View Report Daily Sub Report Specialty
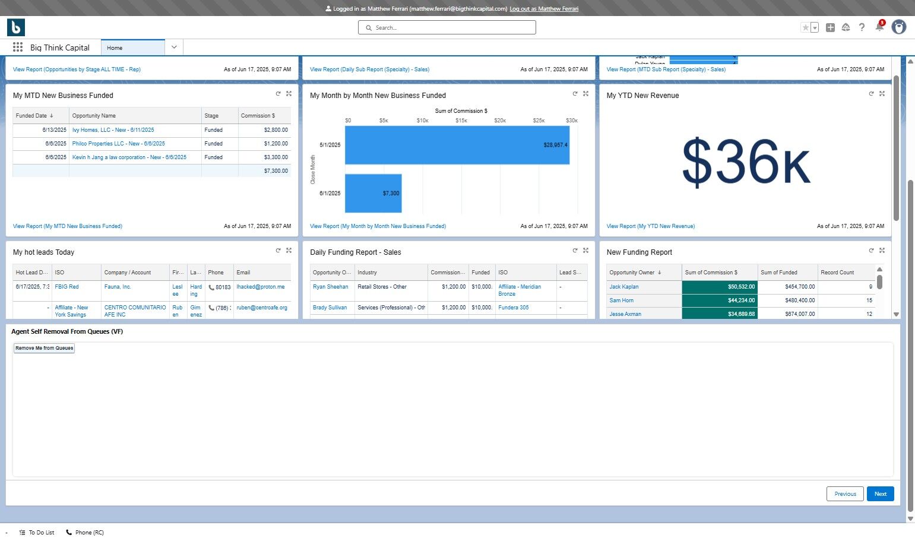The height and width of the screenshot is (541, 915). tap(369, 69)
